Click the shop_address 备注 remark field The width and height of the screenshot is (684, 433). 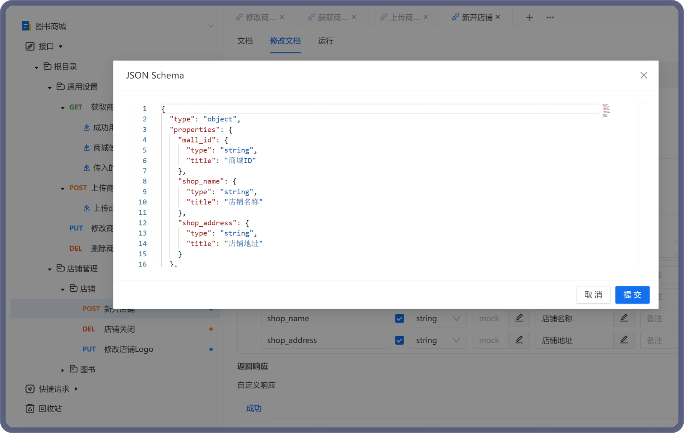[660, 341]
